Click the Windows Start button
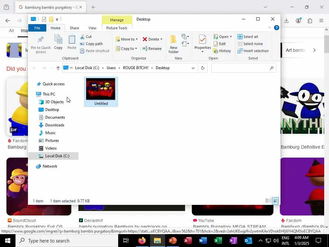329x247 pixels. (x=7, y=241)
